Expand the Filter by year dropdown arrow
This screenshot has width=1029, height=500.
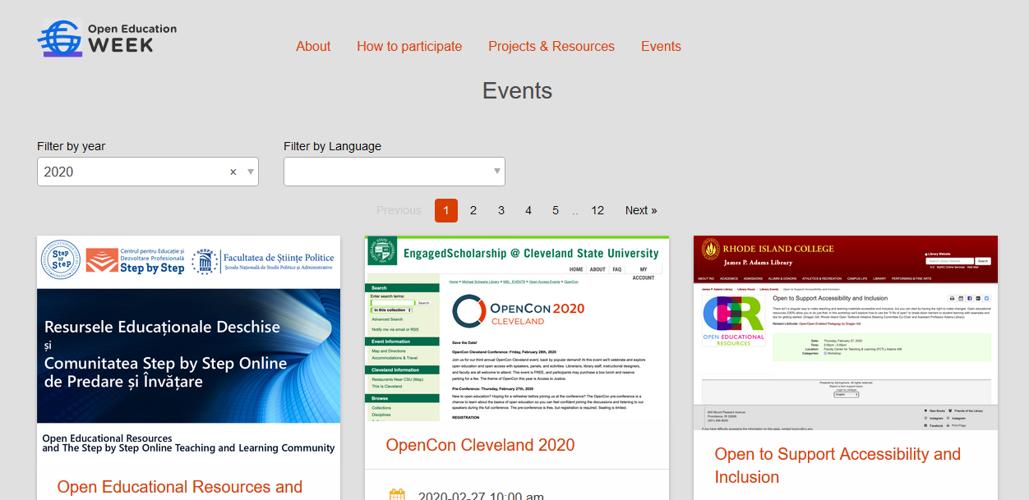[x=251, y=172]
